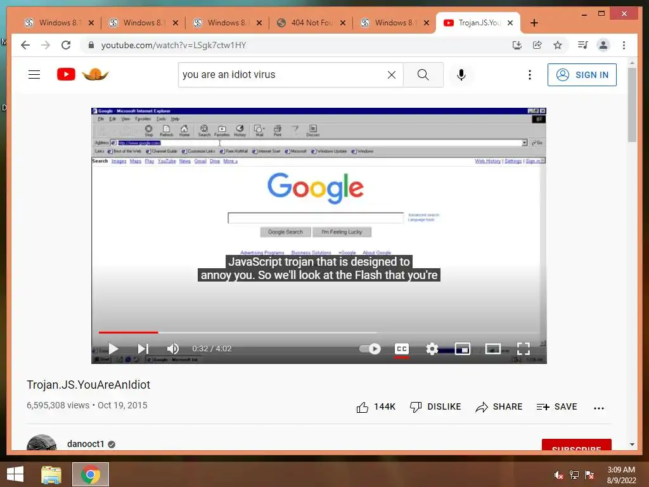Click the DISLIKE button

pyautogui.click(x=435, y=407)
